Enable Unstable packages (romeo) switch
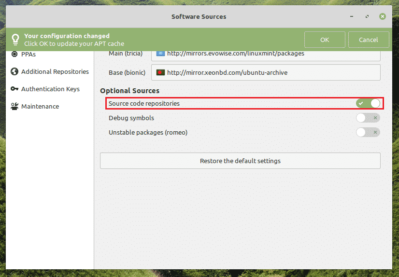The height and width of the screenshot is (277, 399). point(368,132)
